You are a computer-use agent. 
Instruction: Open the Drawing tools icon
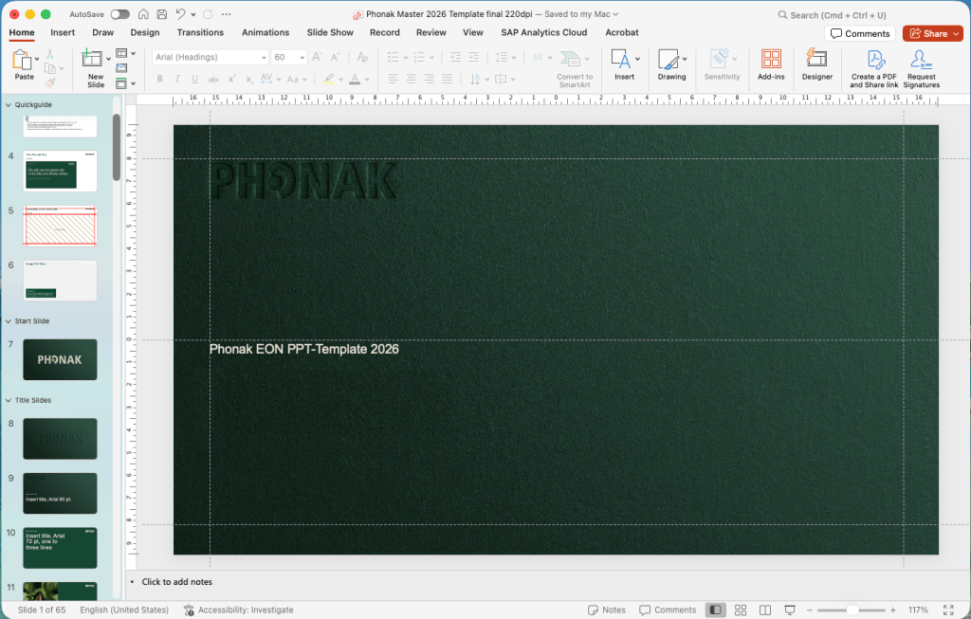[669, 59]
